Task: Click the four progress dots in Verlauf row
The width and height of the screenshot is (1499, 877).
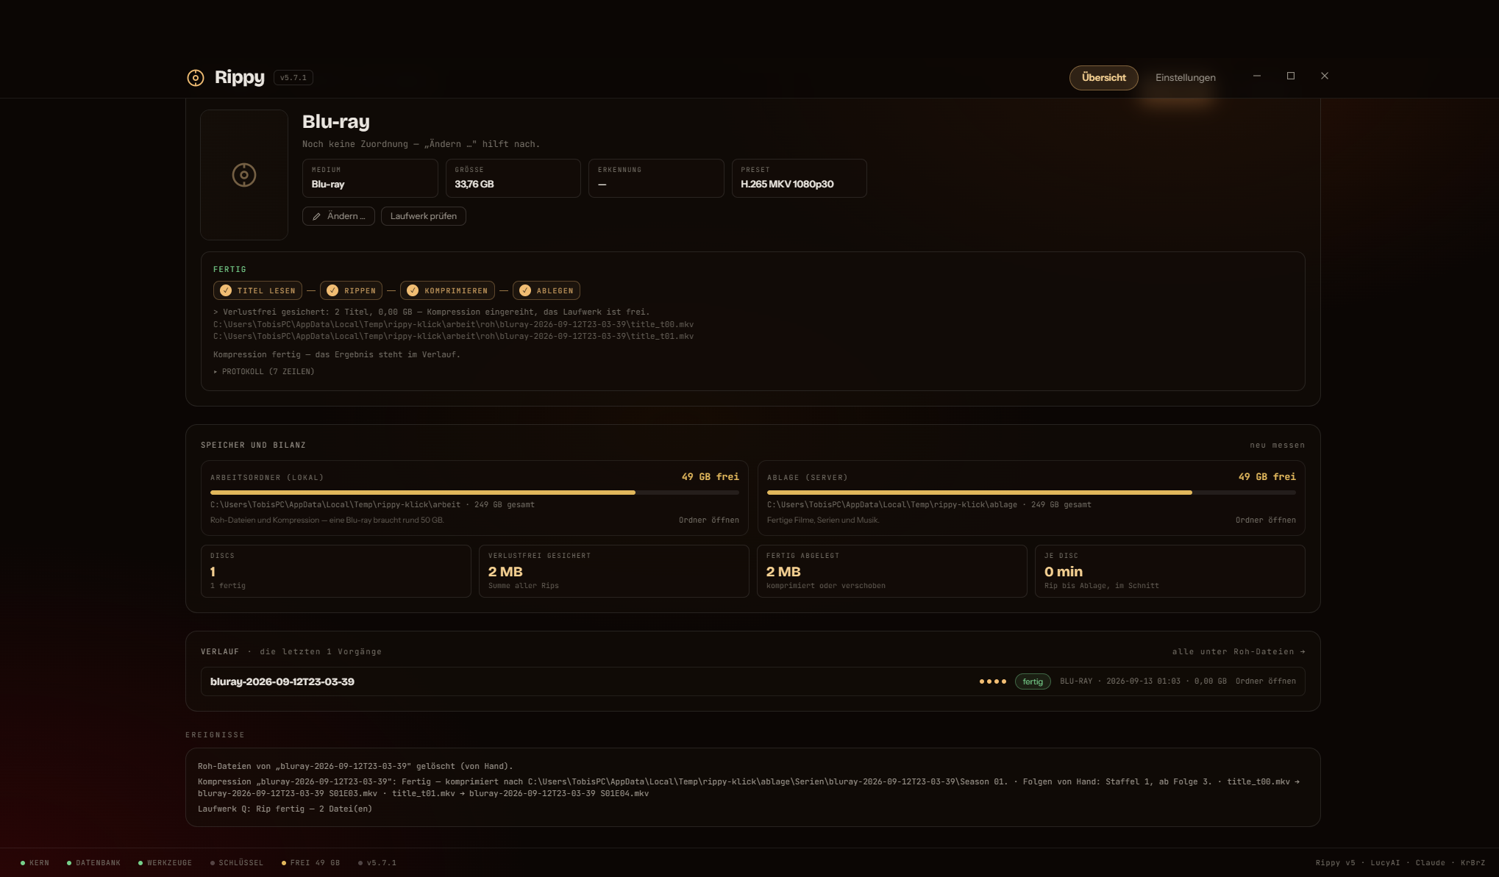Action: coord(992,681)
